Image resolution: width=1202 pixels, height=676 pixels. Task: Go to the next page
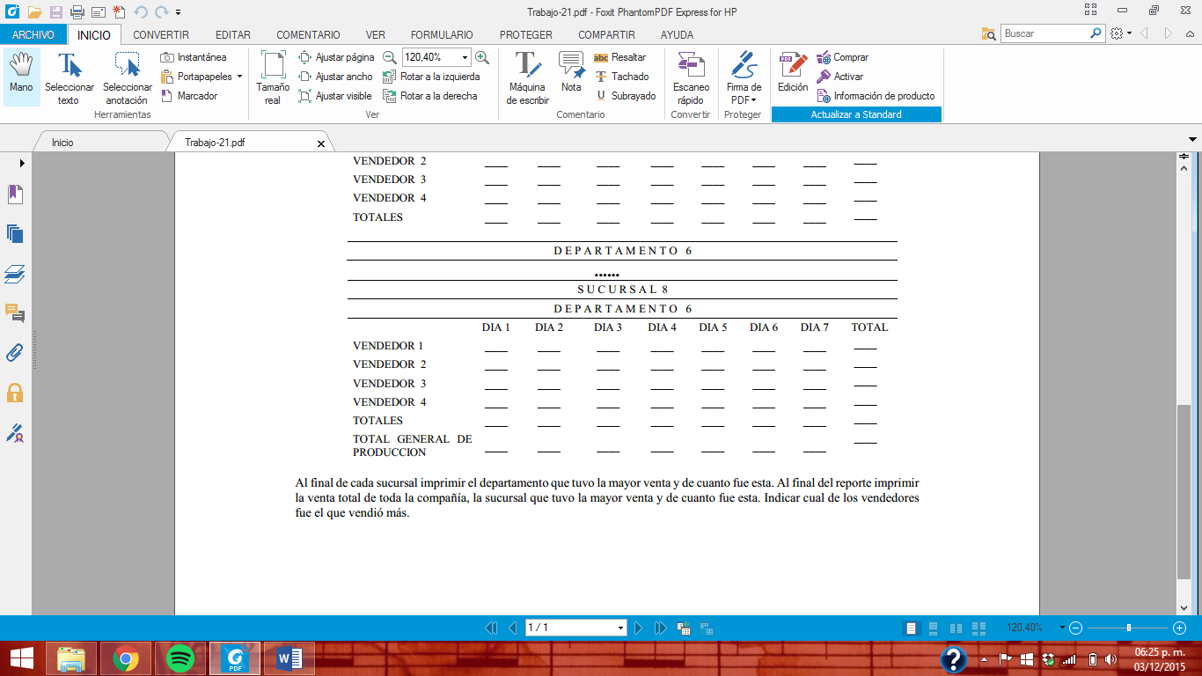point(639,628)
